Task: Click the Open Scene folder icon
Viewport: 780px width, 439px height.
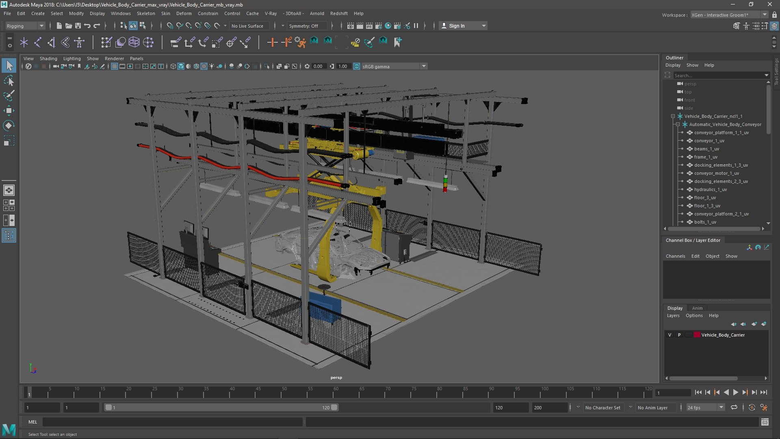Action: coord(69,26)
